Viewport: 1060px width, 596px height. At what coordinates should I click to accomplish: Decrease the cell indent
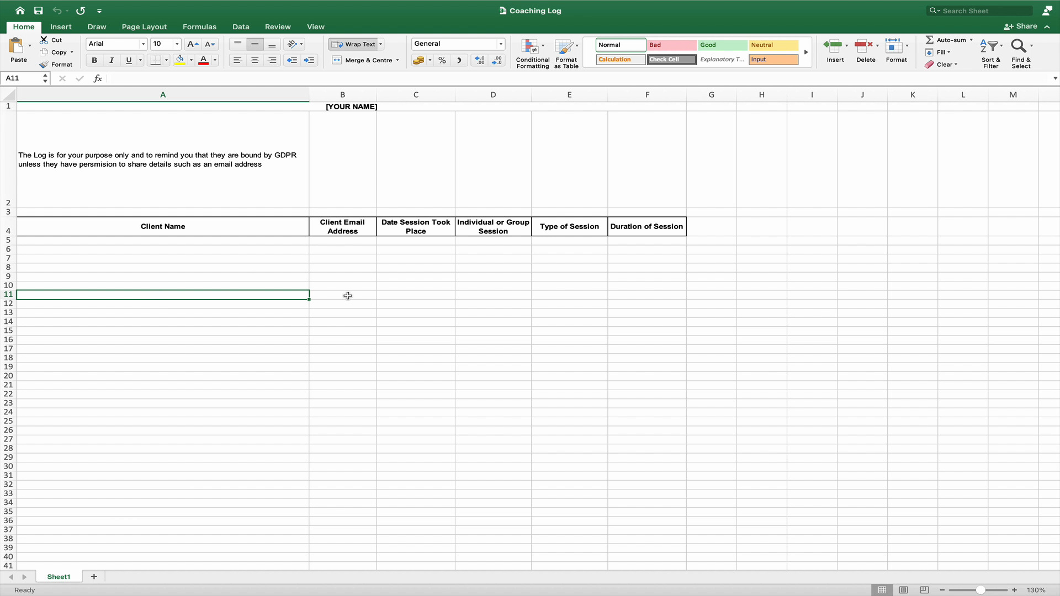(292, 60)
